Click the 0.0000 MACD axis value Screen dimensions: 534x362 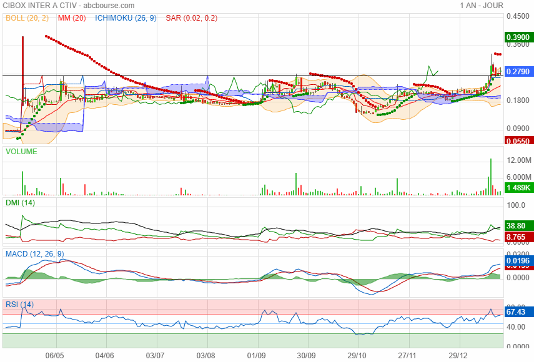coord(518,278)
